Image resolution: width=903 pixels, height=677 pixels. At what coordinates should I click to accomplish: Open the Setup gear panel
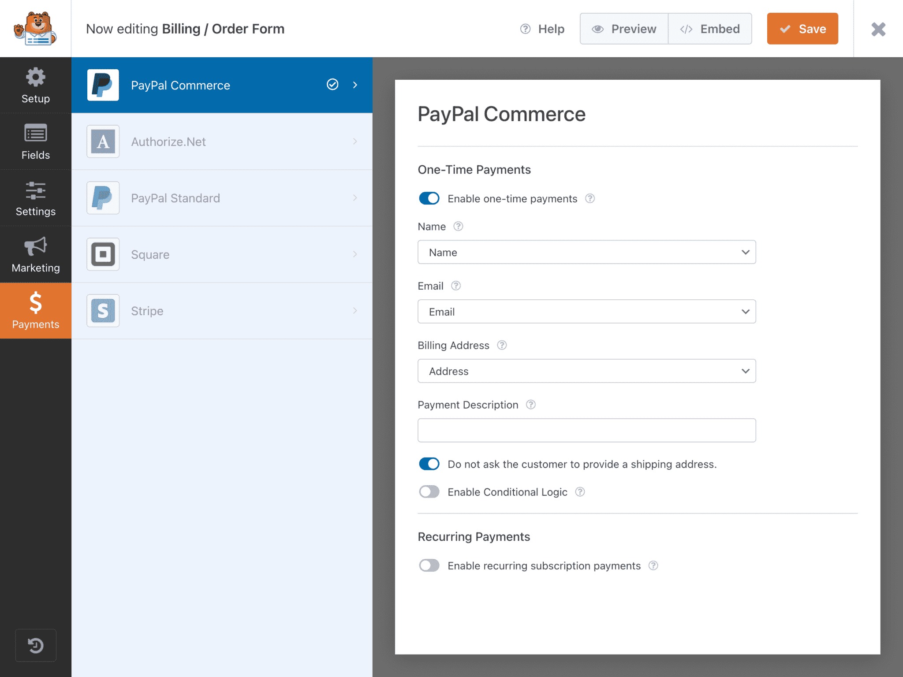point(35,86)
